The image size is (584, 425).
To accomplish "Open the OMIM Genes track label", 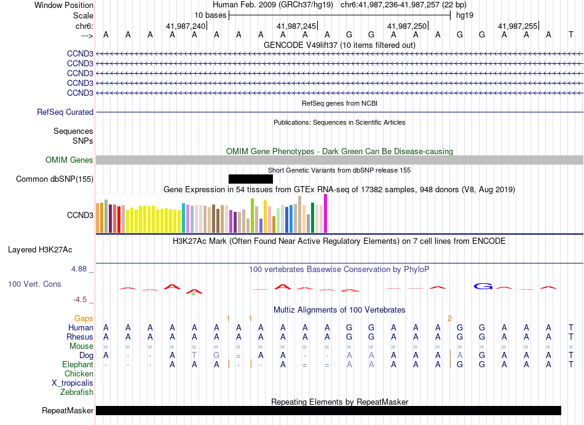I will tap(69, 160).
